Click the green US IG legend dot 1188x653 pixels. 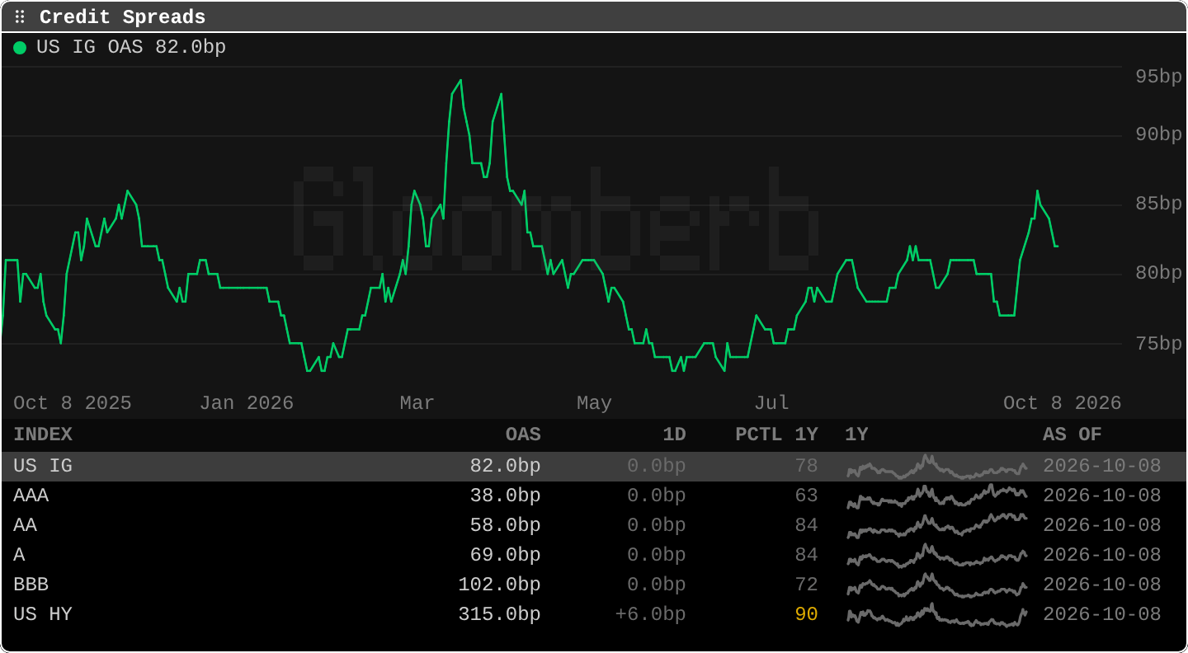coord(20,48)
